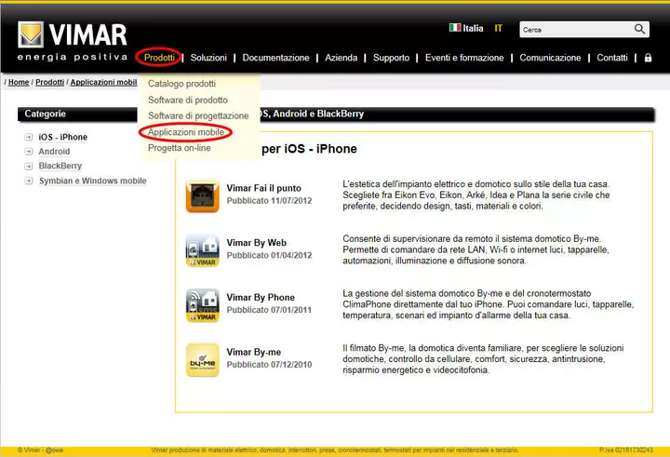Open the Azienda menu
This screenshot has width=670, height=457.
[x=341, y=58]
